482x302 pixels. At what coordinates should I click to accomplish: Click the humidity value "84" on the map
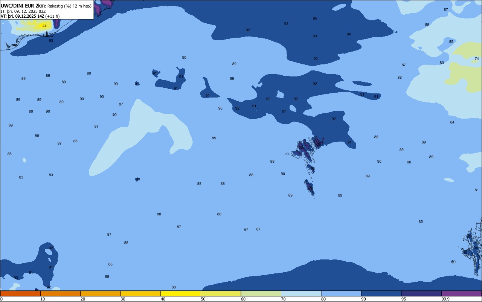[x=452, y=122]
